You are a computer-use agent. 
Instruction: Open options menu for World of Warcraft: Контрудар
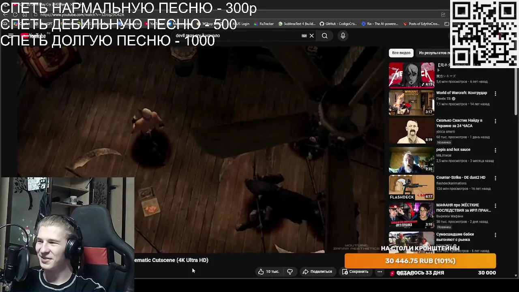pyautogui.click(x=495, y=93)
